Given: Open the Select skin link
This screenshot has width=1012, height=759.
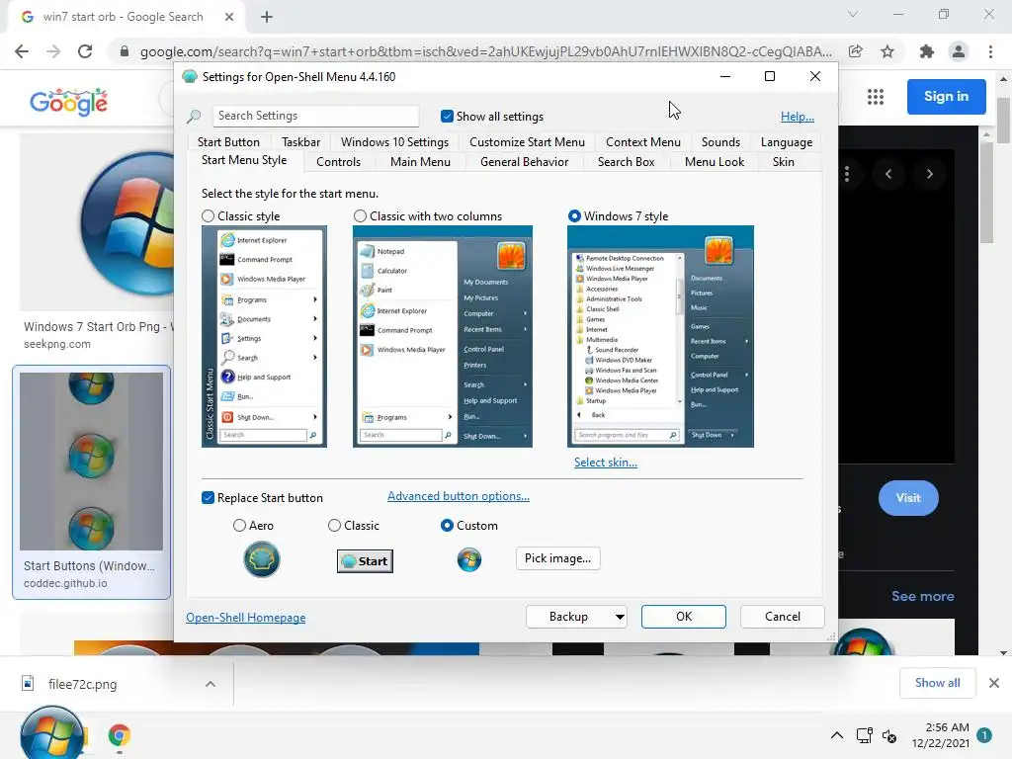Looking at the screenshot, I should [606, 463].
